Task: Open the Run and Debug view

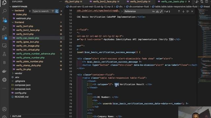Action: (x=4, y=28)
